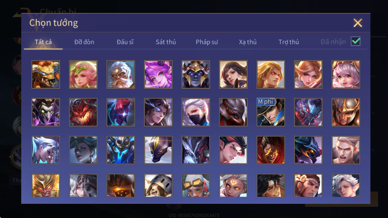Pick the pink-haired girl with green leaf crown

[x=83, y=74]
